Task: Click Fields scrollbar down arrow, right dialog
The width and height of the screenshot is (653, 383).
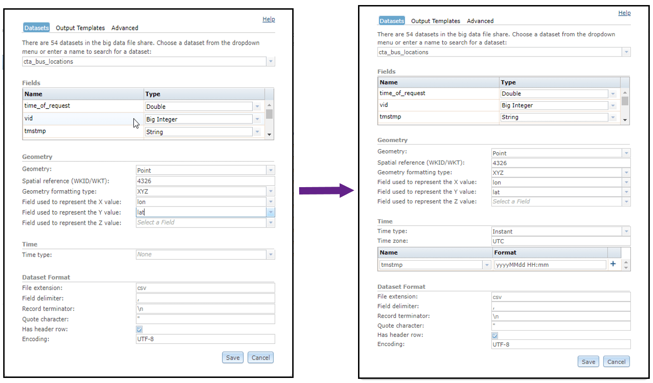Action: click(x=624, y=120)
